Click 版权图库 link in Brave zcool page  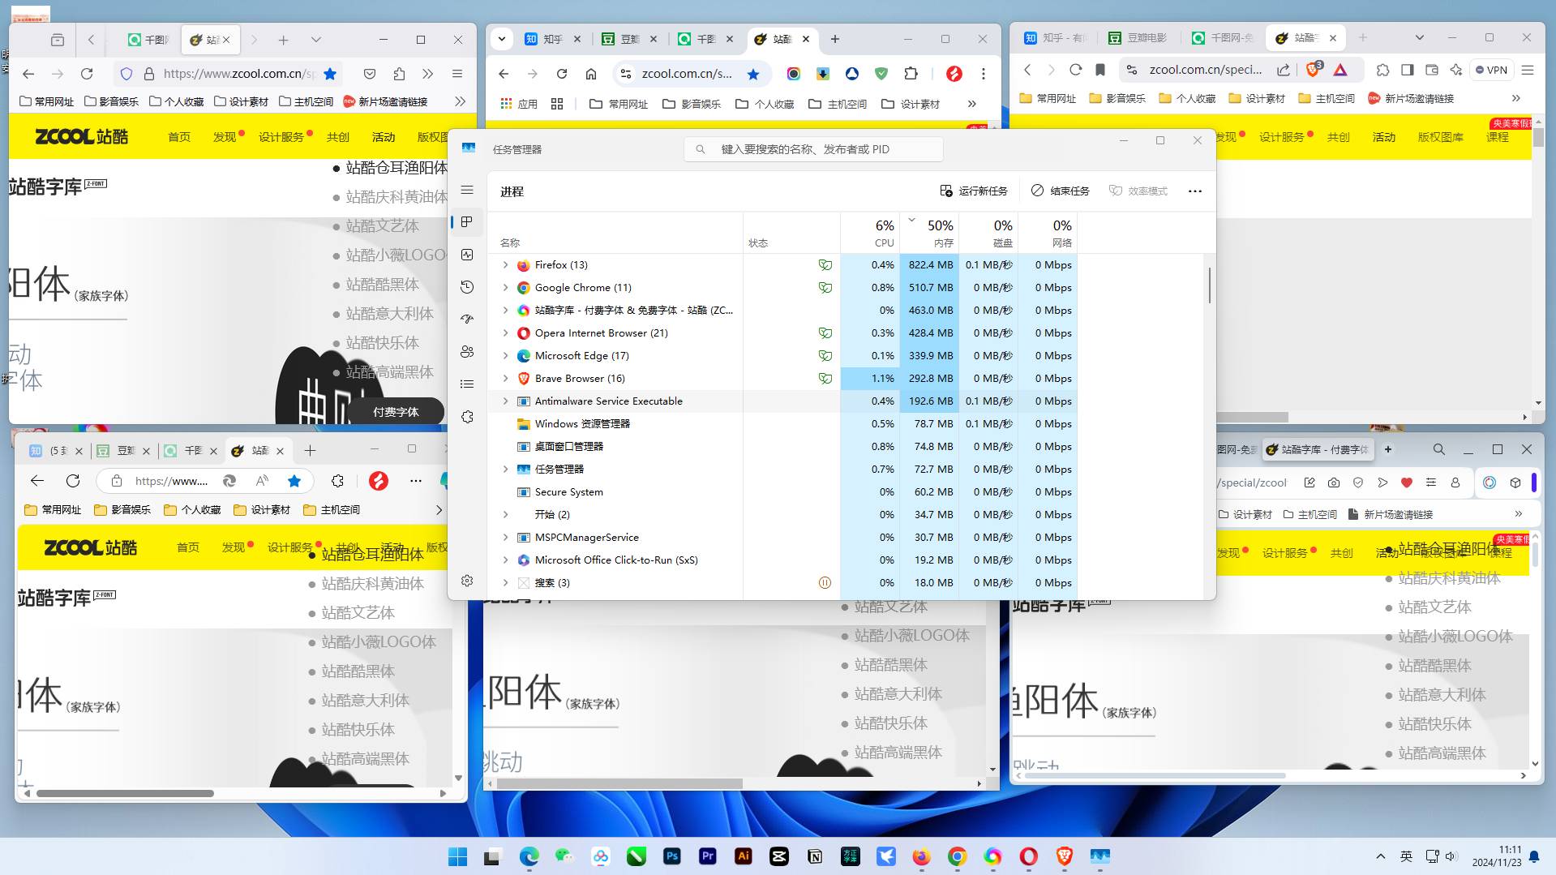[x=1440, y=137]
